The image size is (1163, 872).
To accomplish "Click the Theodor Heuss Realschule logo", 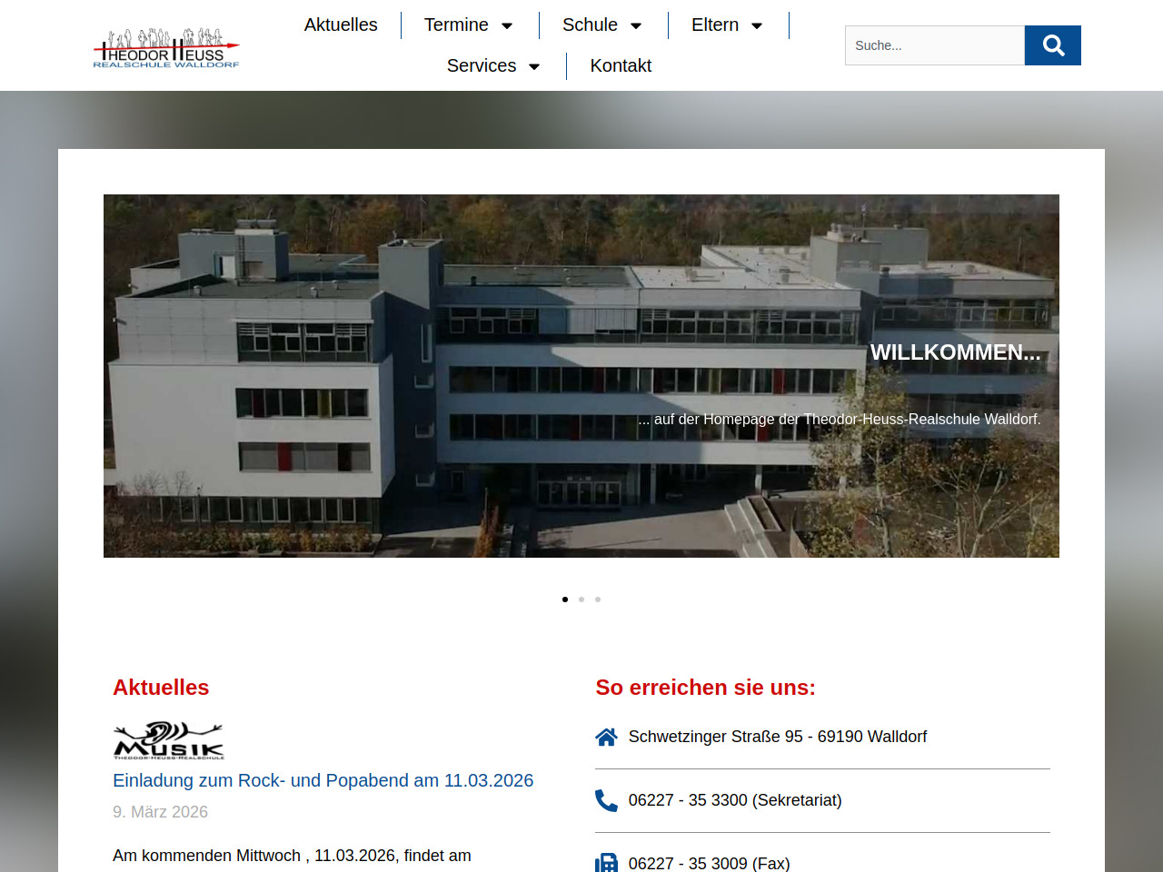I will [x=166, y=48].
